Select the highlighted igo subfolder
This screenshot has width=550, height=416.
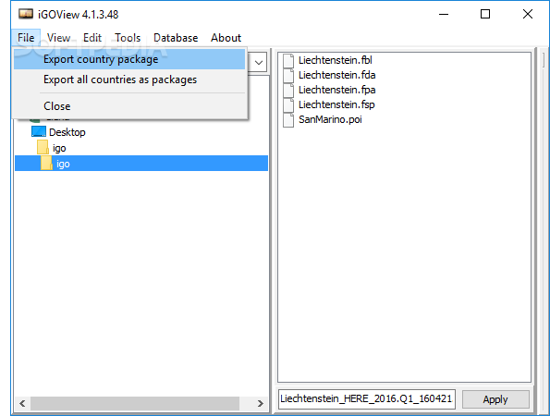click(141, 164)
